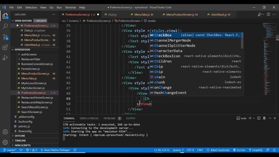The width and height of the screenshot is (279, 157).
Task: Open the Edit menu
Action: coord(19,7)
